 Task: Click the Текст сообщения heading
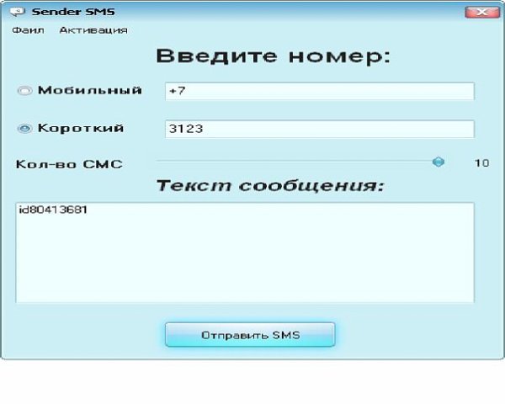(x=269, y=185)
